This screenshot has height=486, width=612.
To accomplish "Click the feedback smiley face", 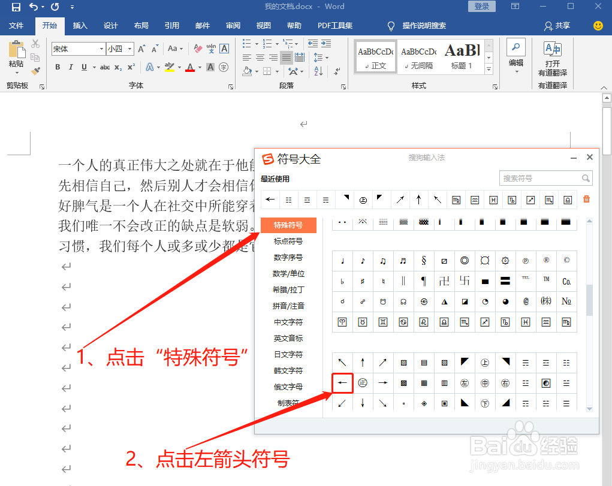I will [x=598, y=25].
